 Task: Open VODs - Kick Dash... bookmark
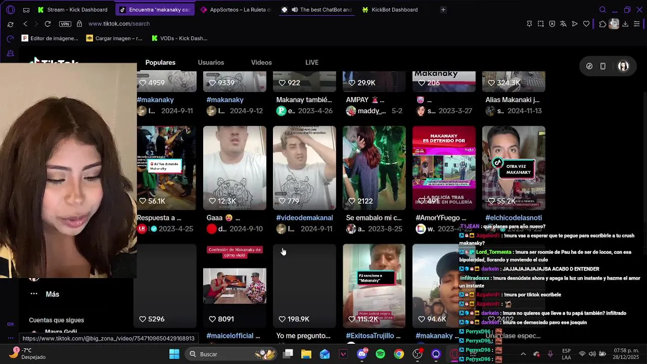click(x=179, y=38)
